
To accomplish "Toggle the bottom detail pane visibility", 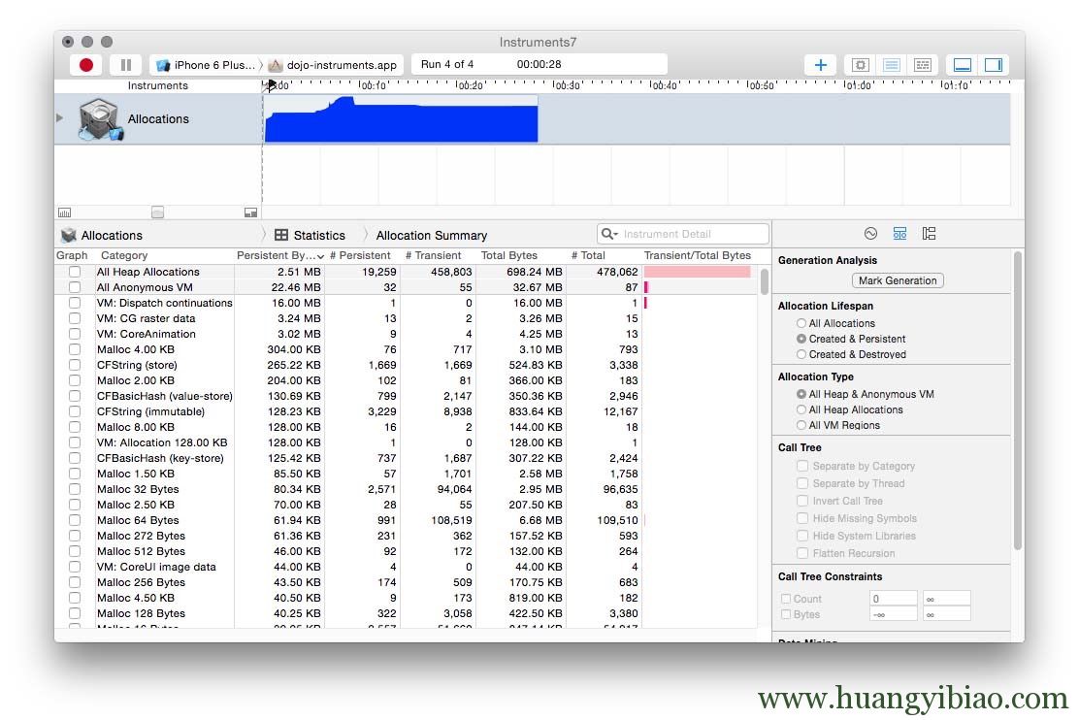I will [962, 65].
